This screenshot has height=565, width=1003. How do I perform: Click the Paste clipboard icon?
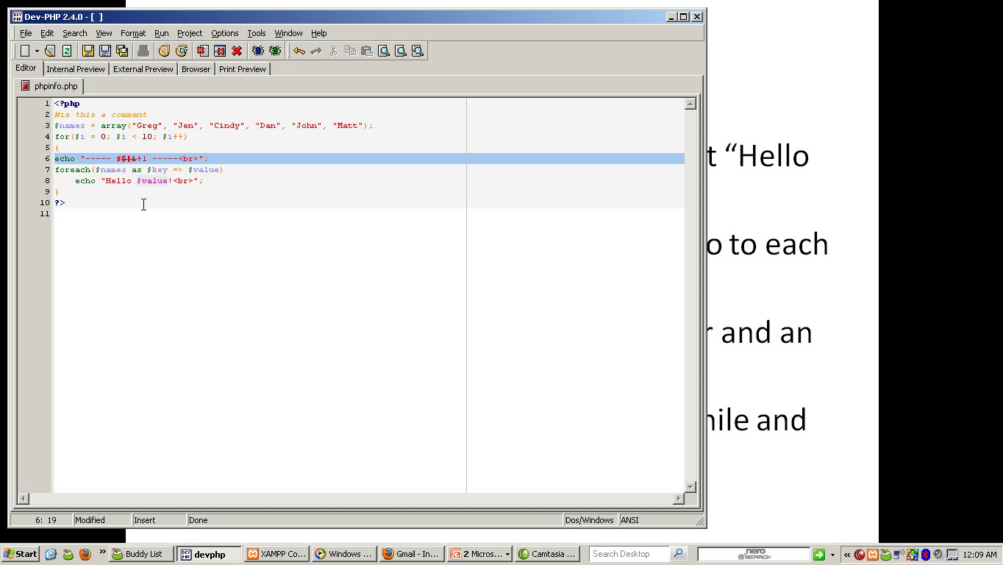coord(367,51)
